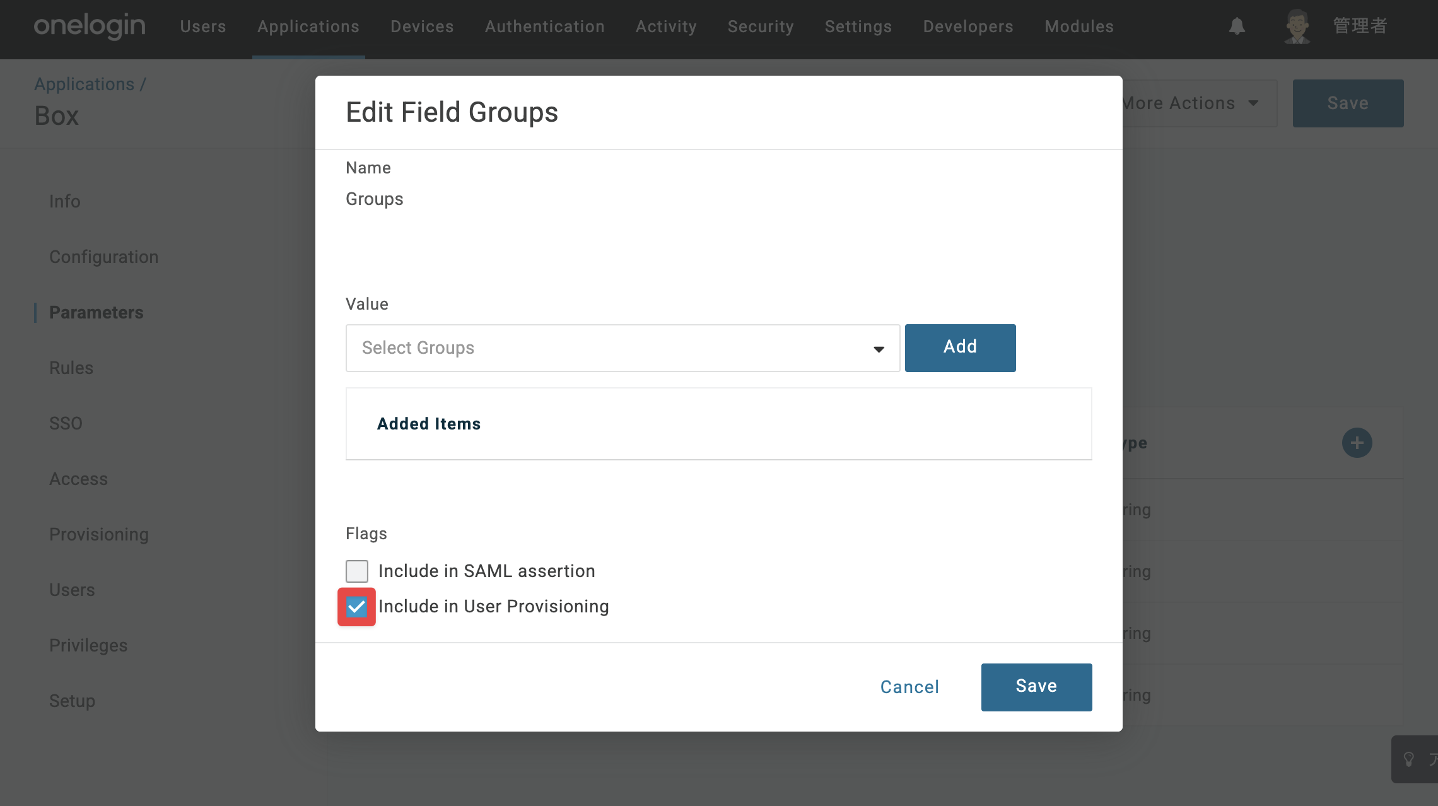Click the Include in SAML assertion label
Screen dimensions: 1438x806
click(487, 571)
